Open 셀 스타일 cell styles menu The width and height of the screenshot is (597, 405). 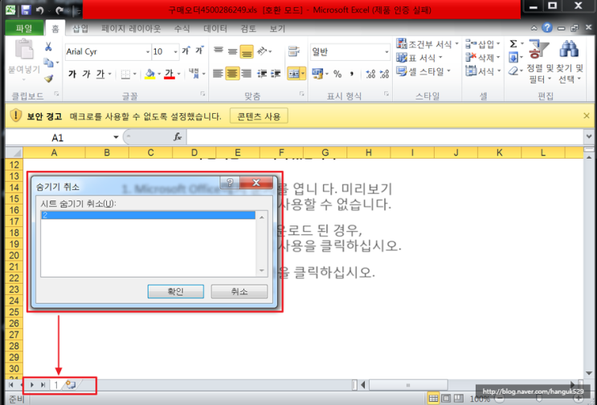click(423, 71)
